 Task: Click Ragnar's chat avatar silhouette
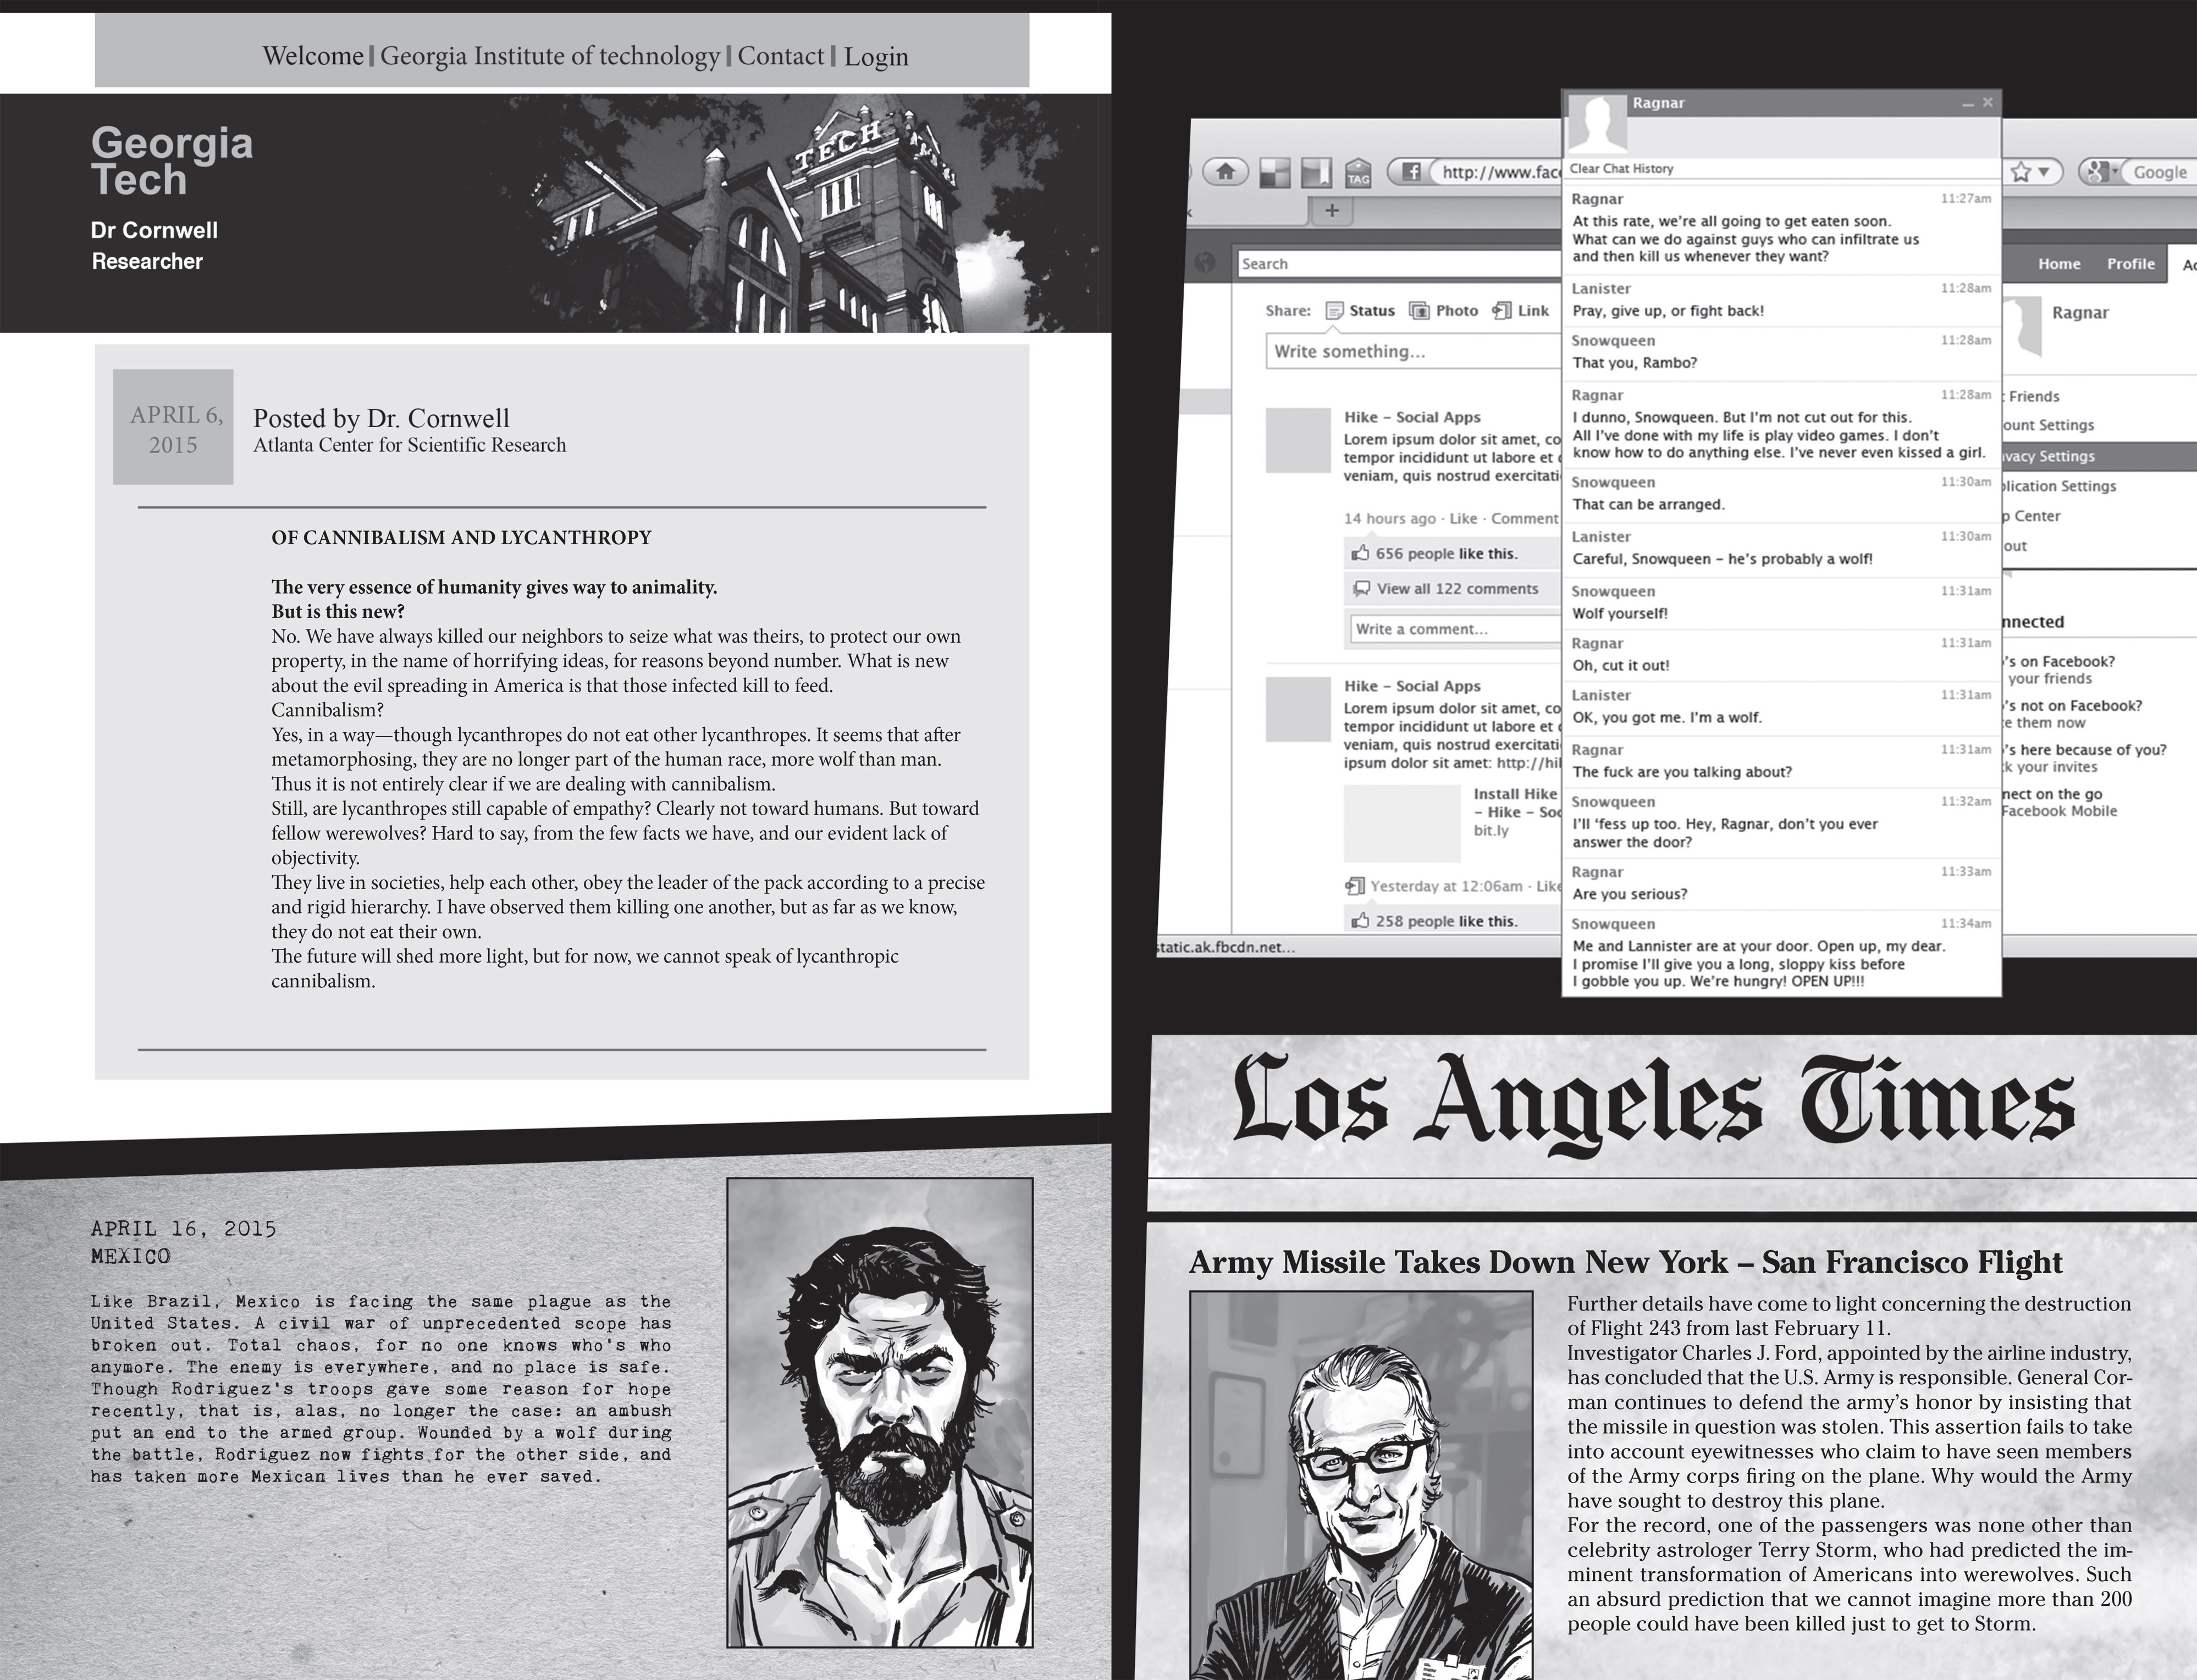click(x=1597, y=123)
